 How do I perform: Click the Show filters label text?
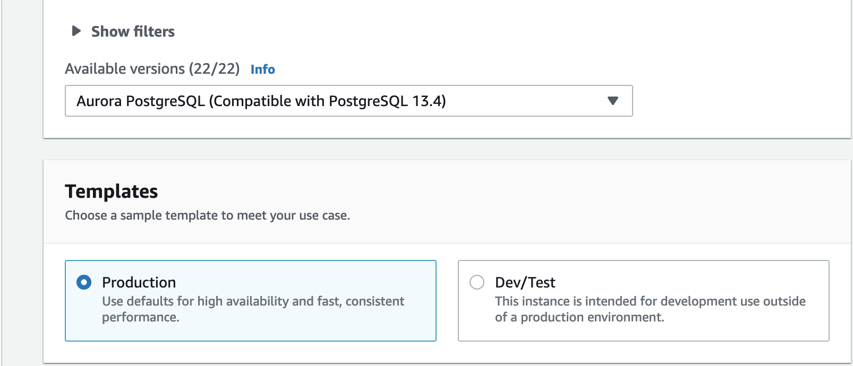[x=133, y=32]
